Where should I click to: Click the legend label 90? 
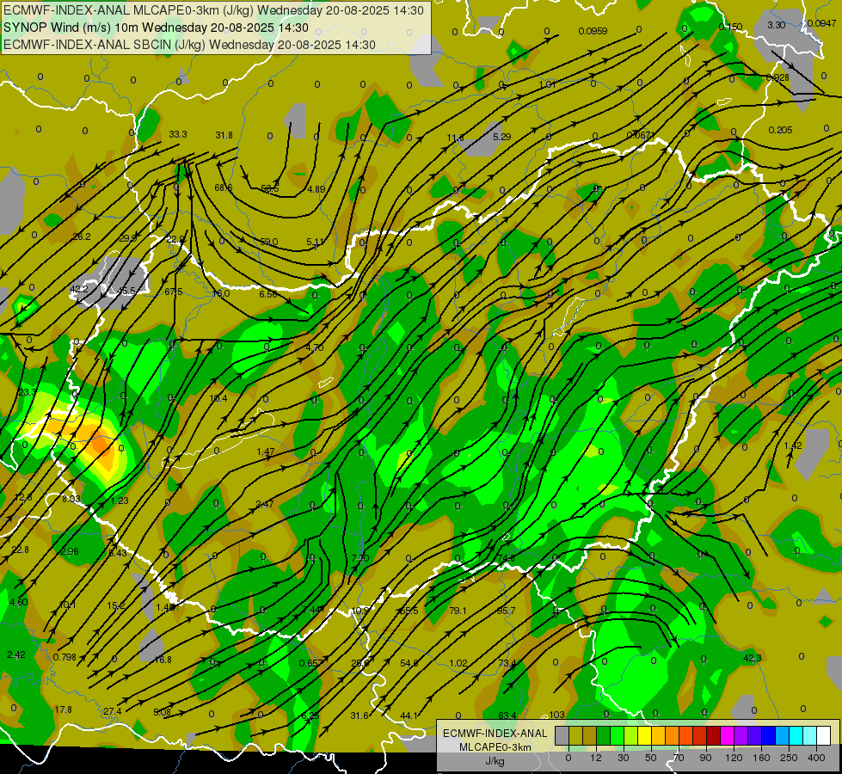point(705,758)
